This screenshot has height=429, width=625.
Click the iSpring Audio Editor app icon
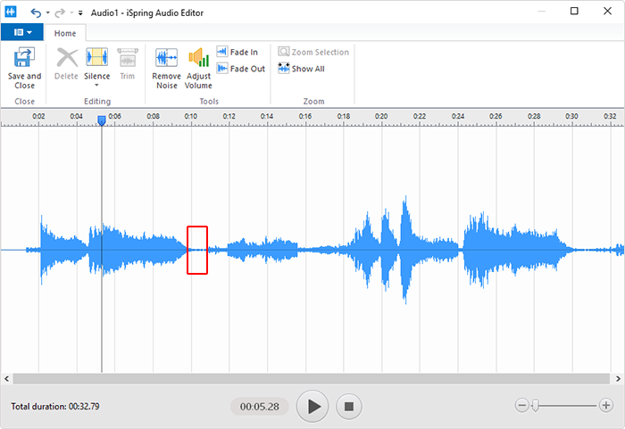pyautogui.click(x=11, y=12)
